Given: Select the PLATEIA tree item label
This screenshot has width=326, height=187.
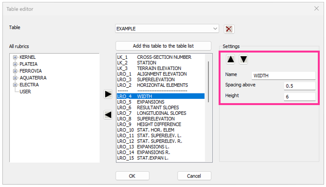Looking at the screenshot, I should point(28,64).
